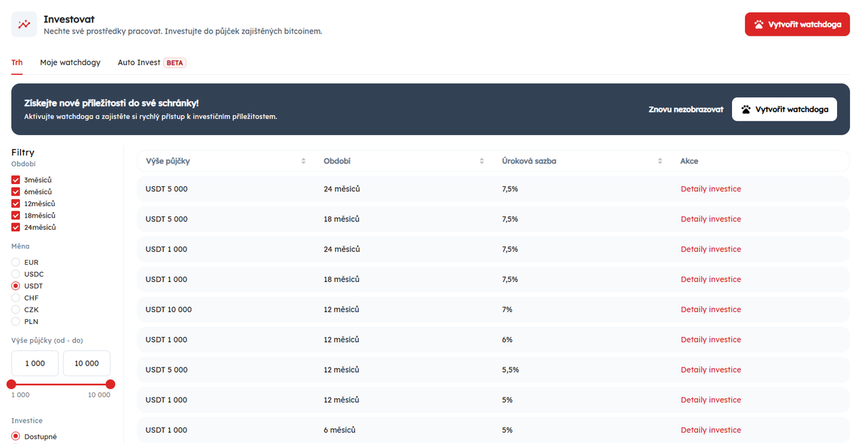Open Detaily investice for USDT 1 000, 18 měsíců

tap(711, 279)
